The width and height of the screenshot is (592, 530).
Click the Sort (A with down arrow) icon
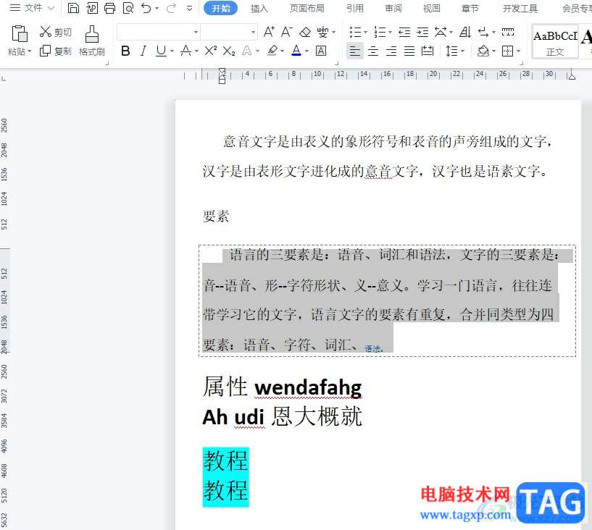click(465, 32)
